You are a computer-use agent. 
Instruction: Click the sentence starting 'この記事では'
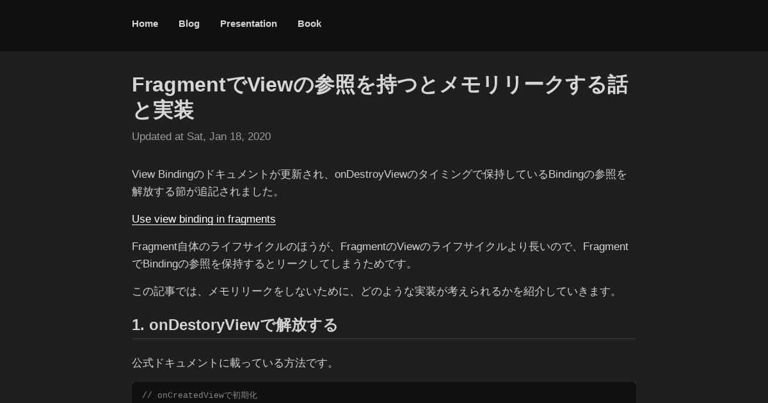click(376, 292)
